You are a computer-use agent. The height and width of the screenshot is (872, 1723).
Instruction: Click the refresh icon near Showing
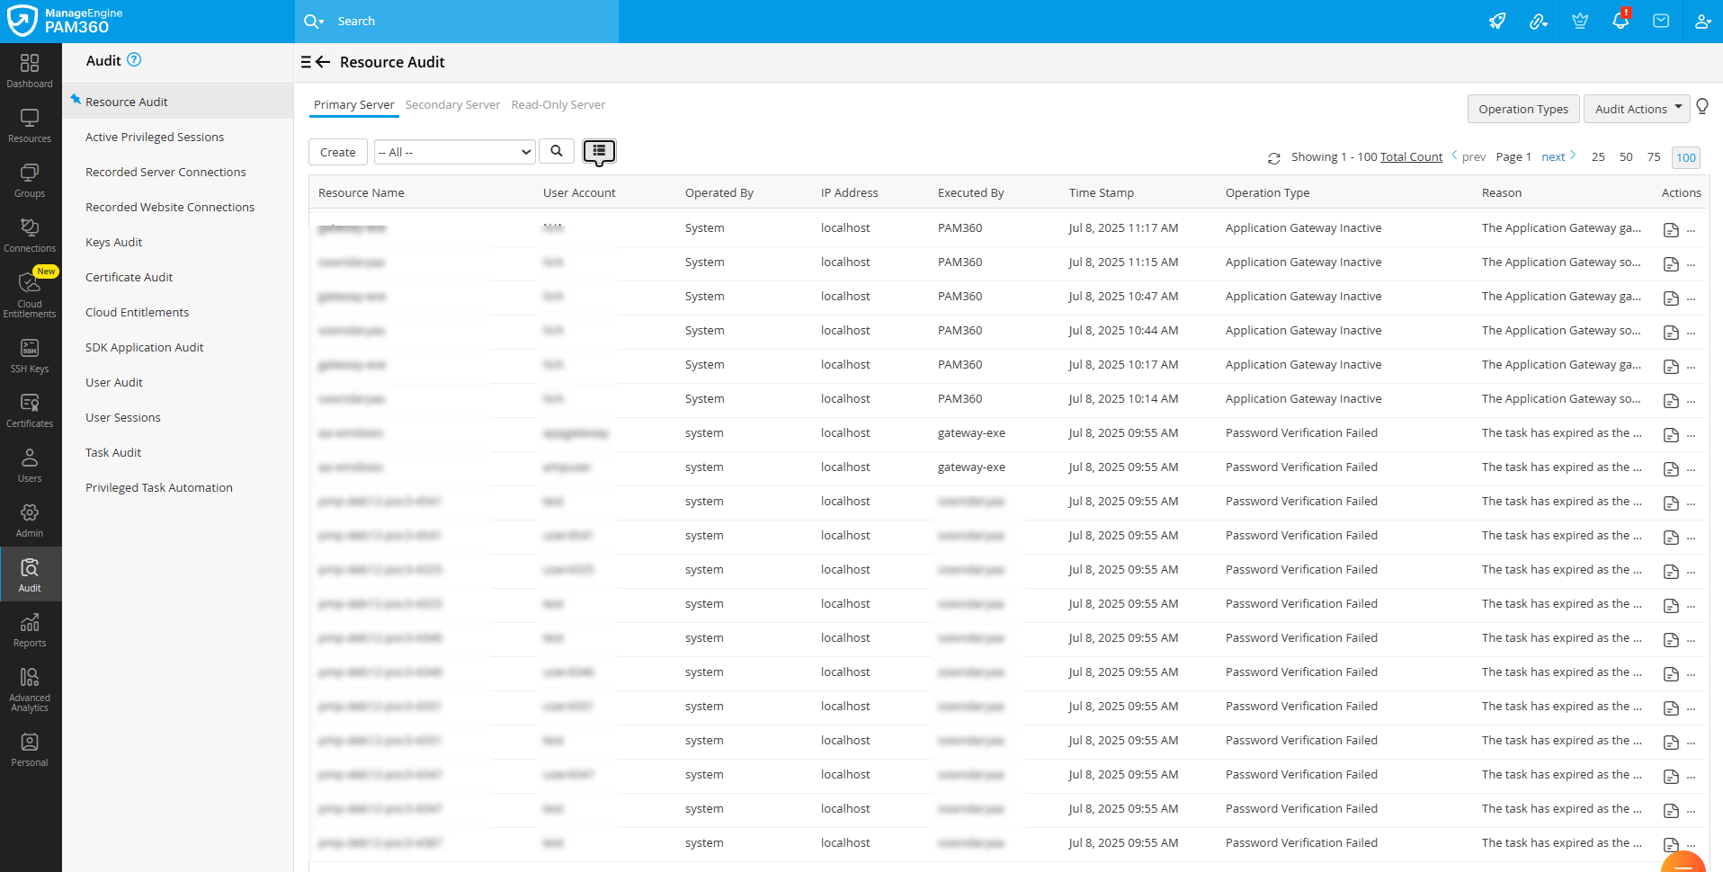coord(1273,158)
